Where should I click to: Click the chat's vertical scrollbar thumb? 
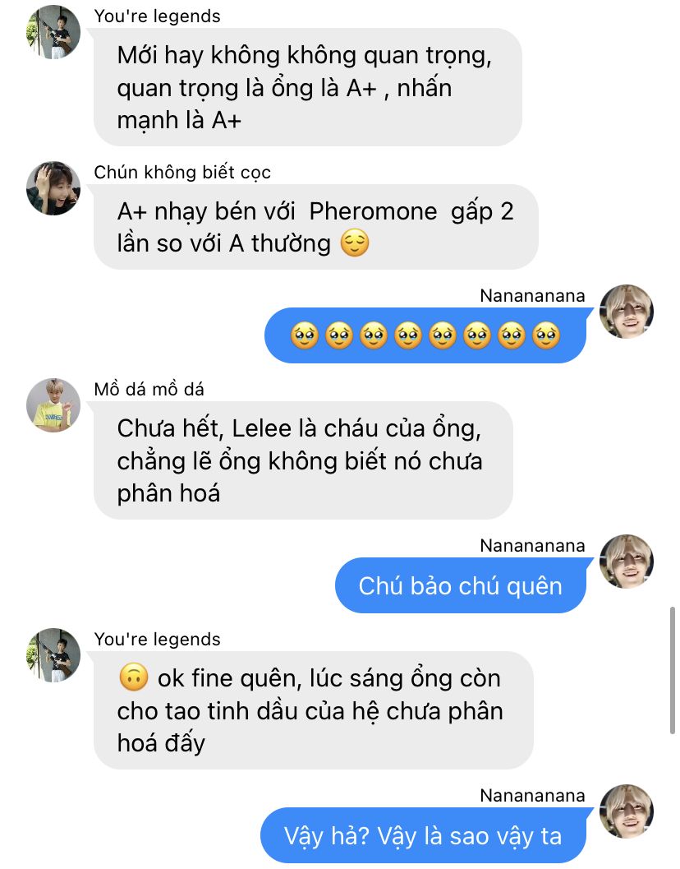(673, 671)
